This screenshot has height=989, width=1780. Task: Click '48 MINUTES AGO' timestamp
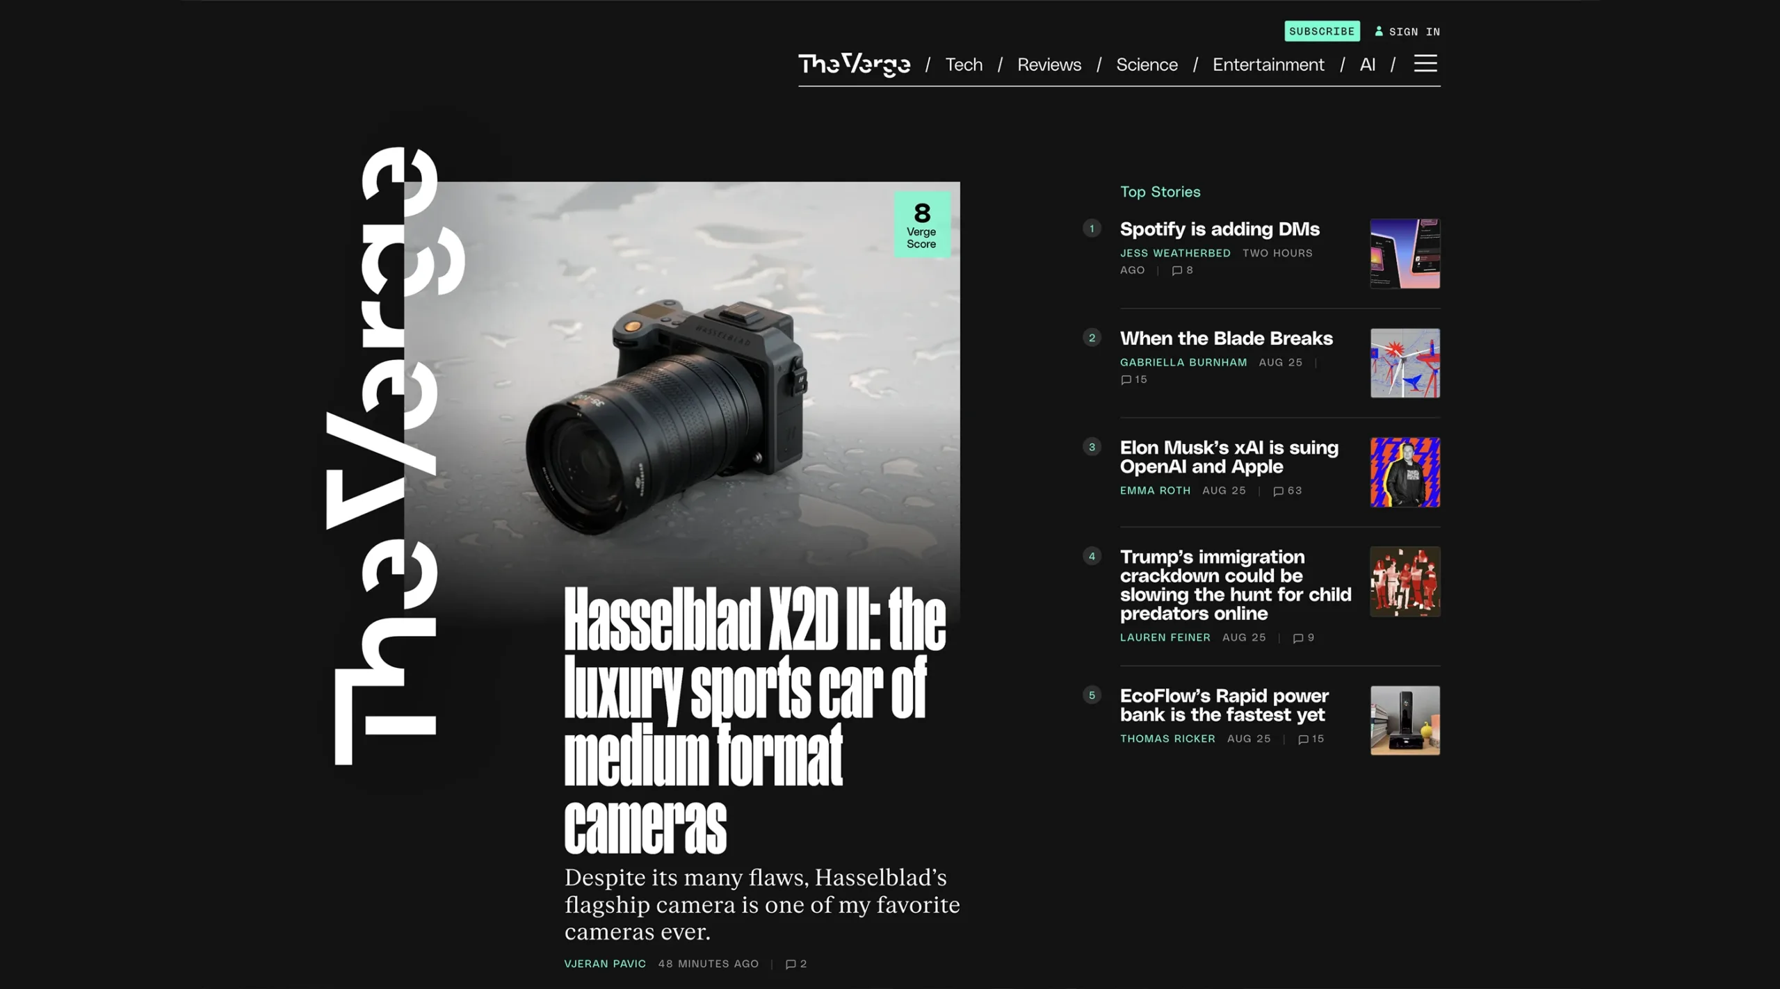tap(709, 964)
